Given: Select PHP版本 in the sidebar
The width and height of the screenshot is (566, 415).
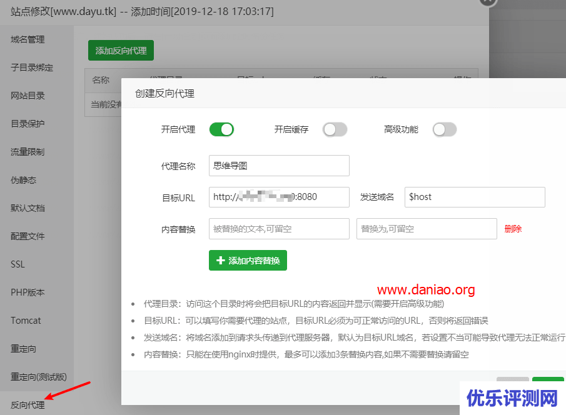Looking at the screenshot, I should pos(28,292).
